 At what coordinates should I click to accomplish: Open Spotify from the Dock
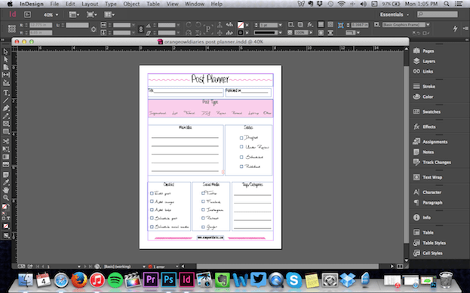(115, 280)
